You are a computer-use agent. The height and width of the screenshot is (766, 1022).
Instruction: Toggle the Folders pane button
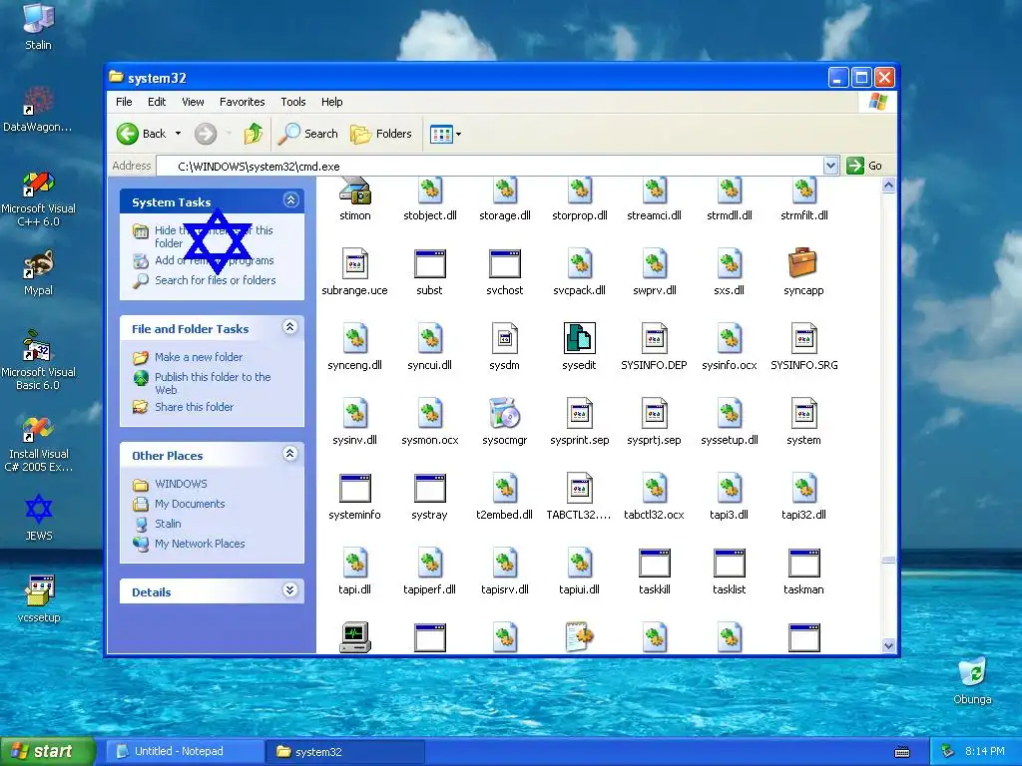tap(381, 134)
